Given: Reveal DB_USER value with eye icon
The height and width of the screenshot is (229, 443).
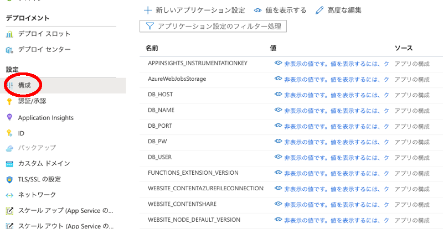Looking at the screenshot, I should click(x=279, y=157).
